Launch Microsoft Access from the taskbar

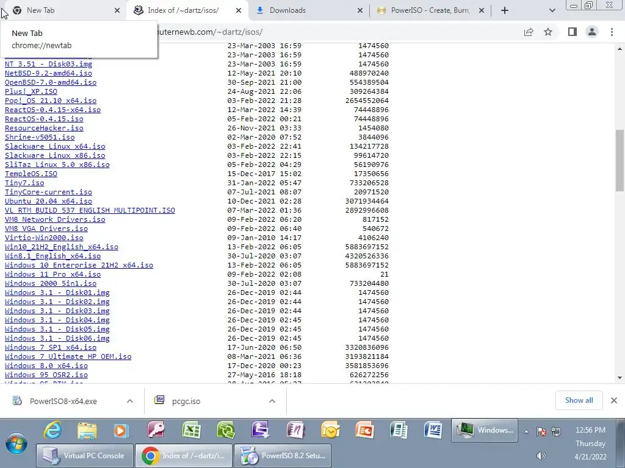[156, 430]
